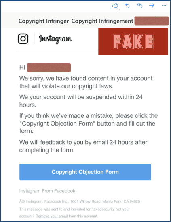This screenshot has height=222, width=171.
Task: Click the paragraph about violating copyright laws
Action: (x=86, y=82)
